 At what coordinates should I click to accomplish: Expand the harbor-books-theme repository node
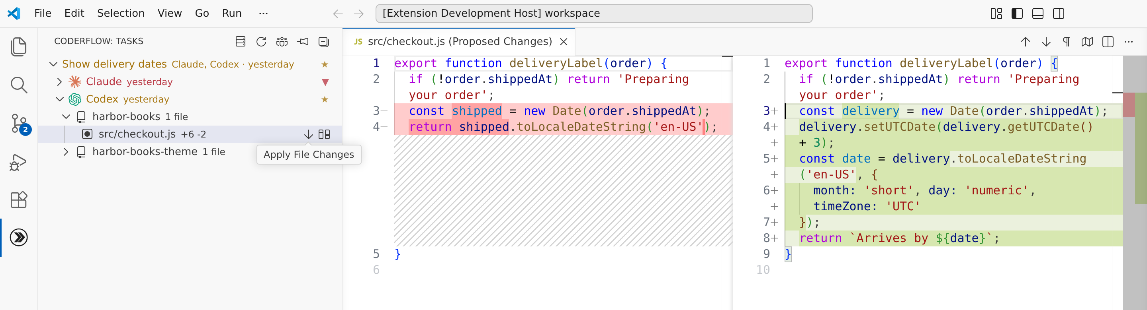tap(66, 152)
